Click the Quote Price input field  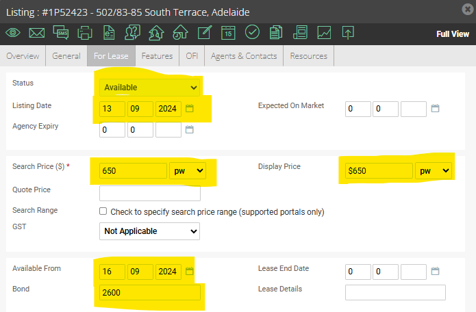coord(150,193)
